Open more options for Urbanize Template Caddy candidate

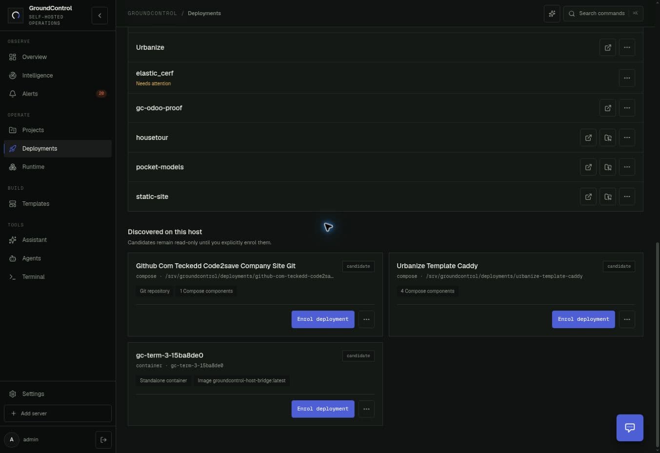(627, 319)
